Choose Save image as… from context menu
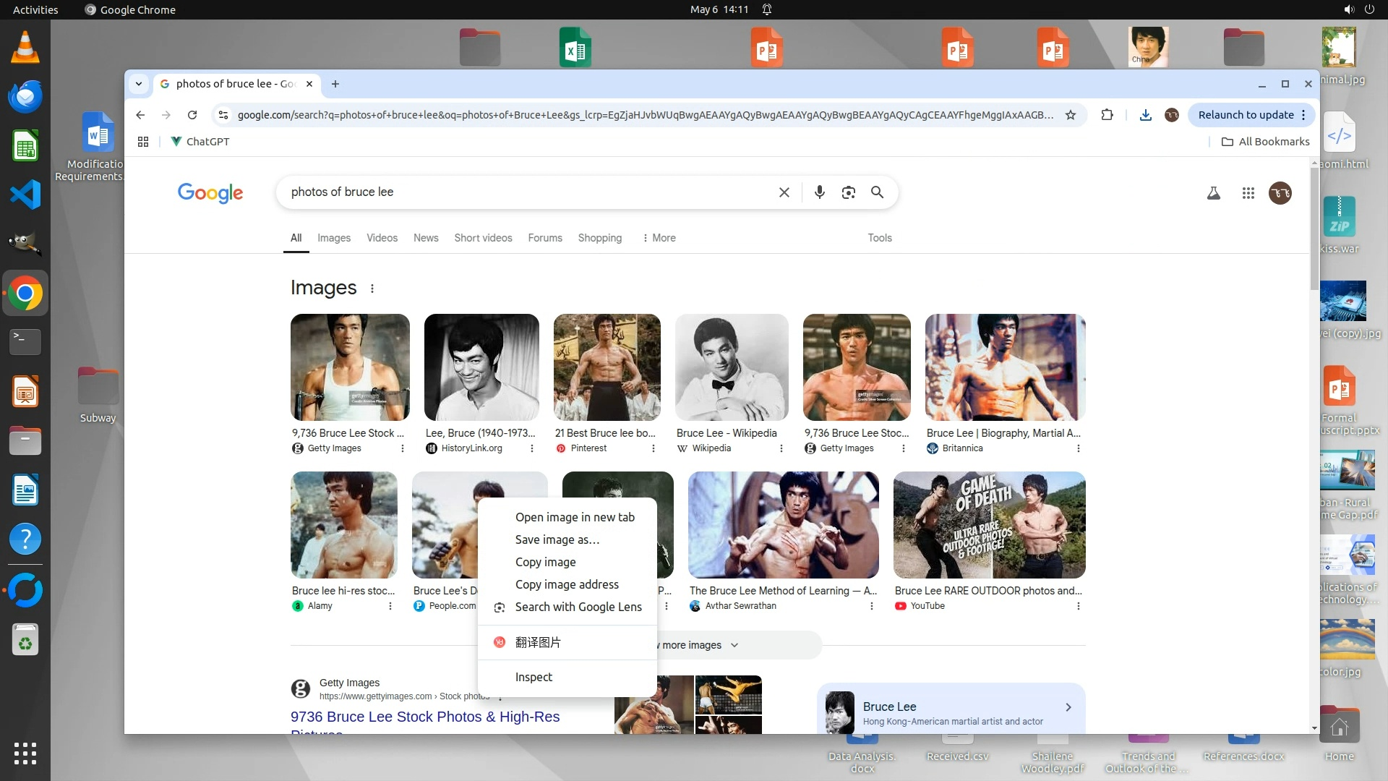1388x781 pixels. (557, 539)
